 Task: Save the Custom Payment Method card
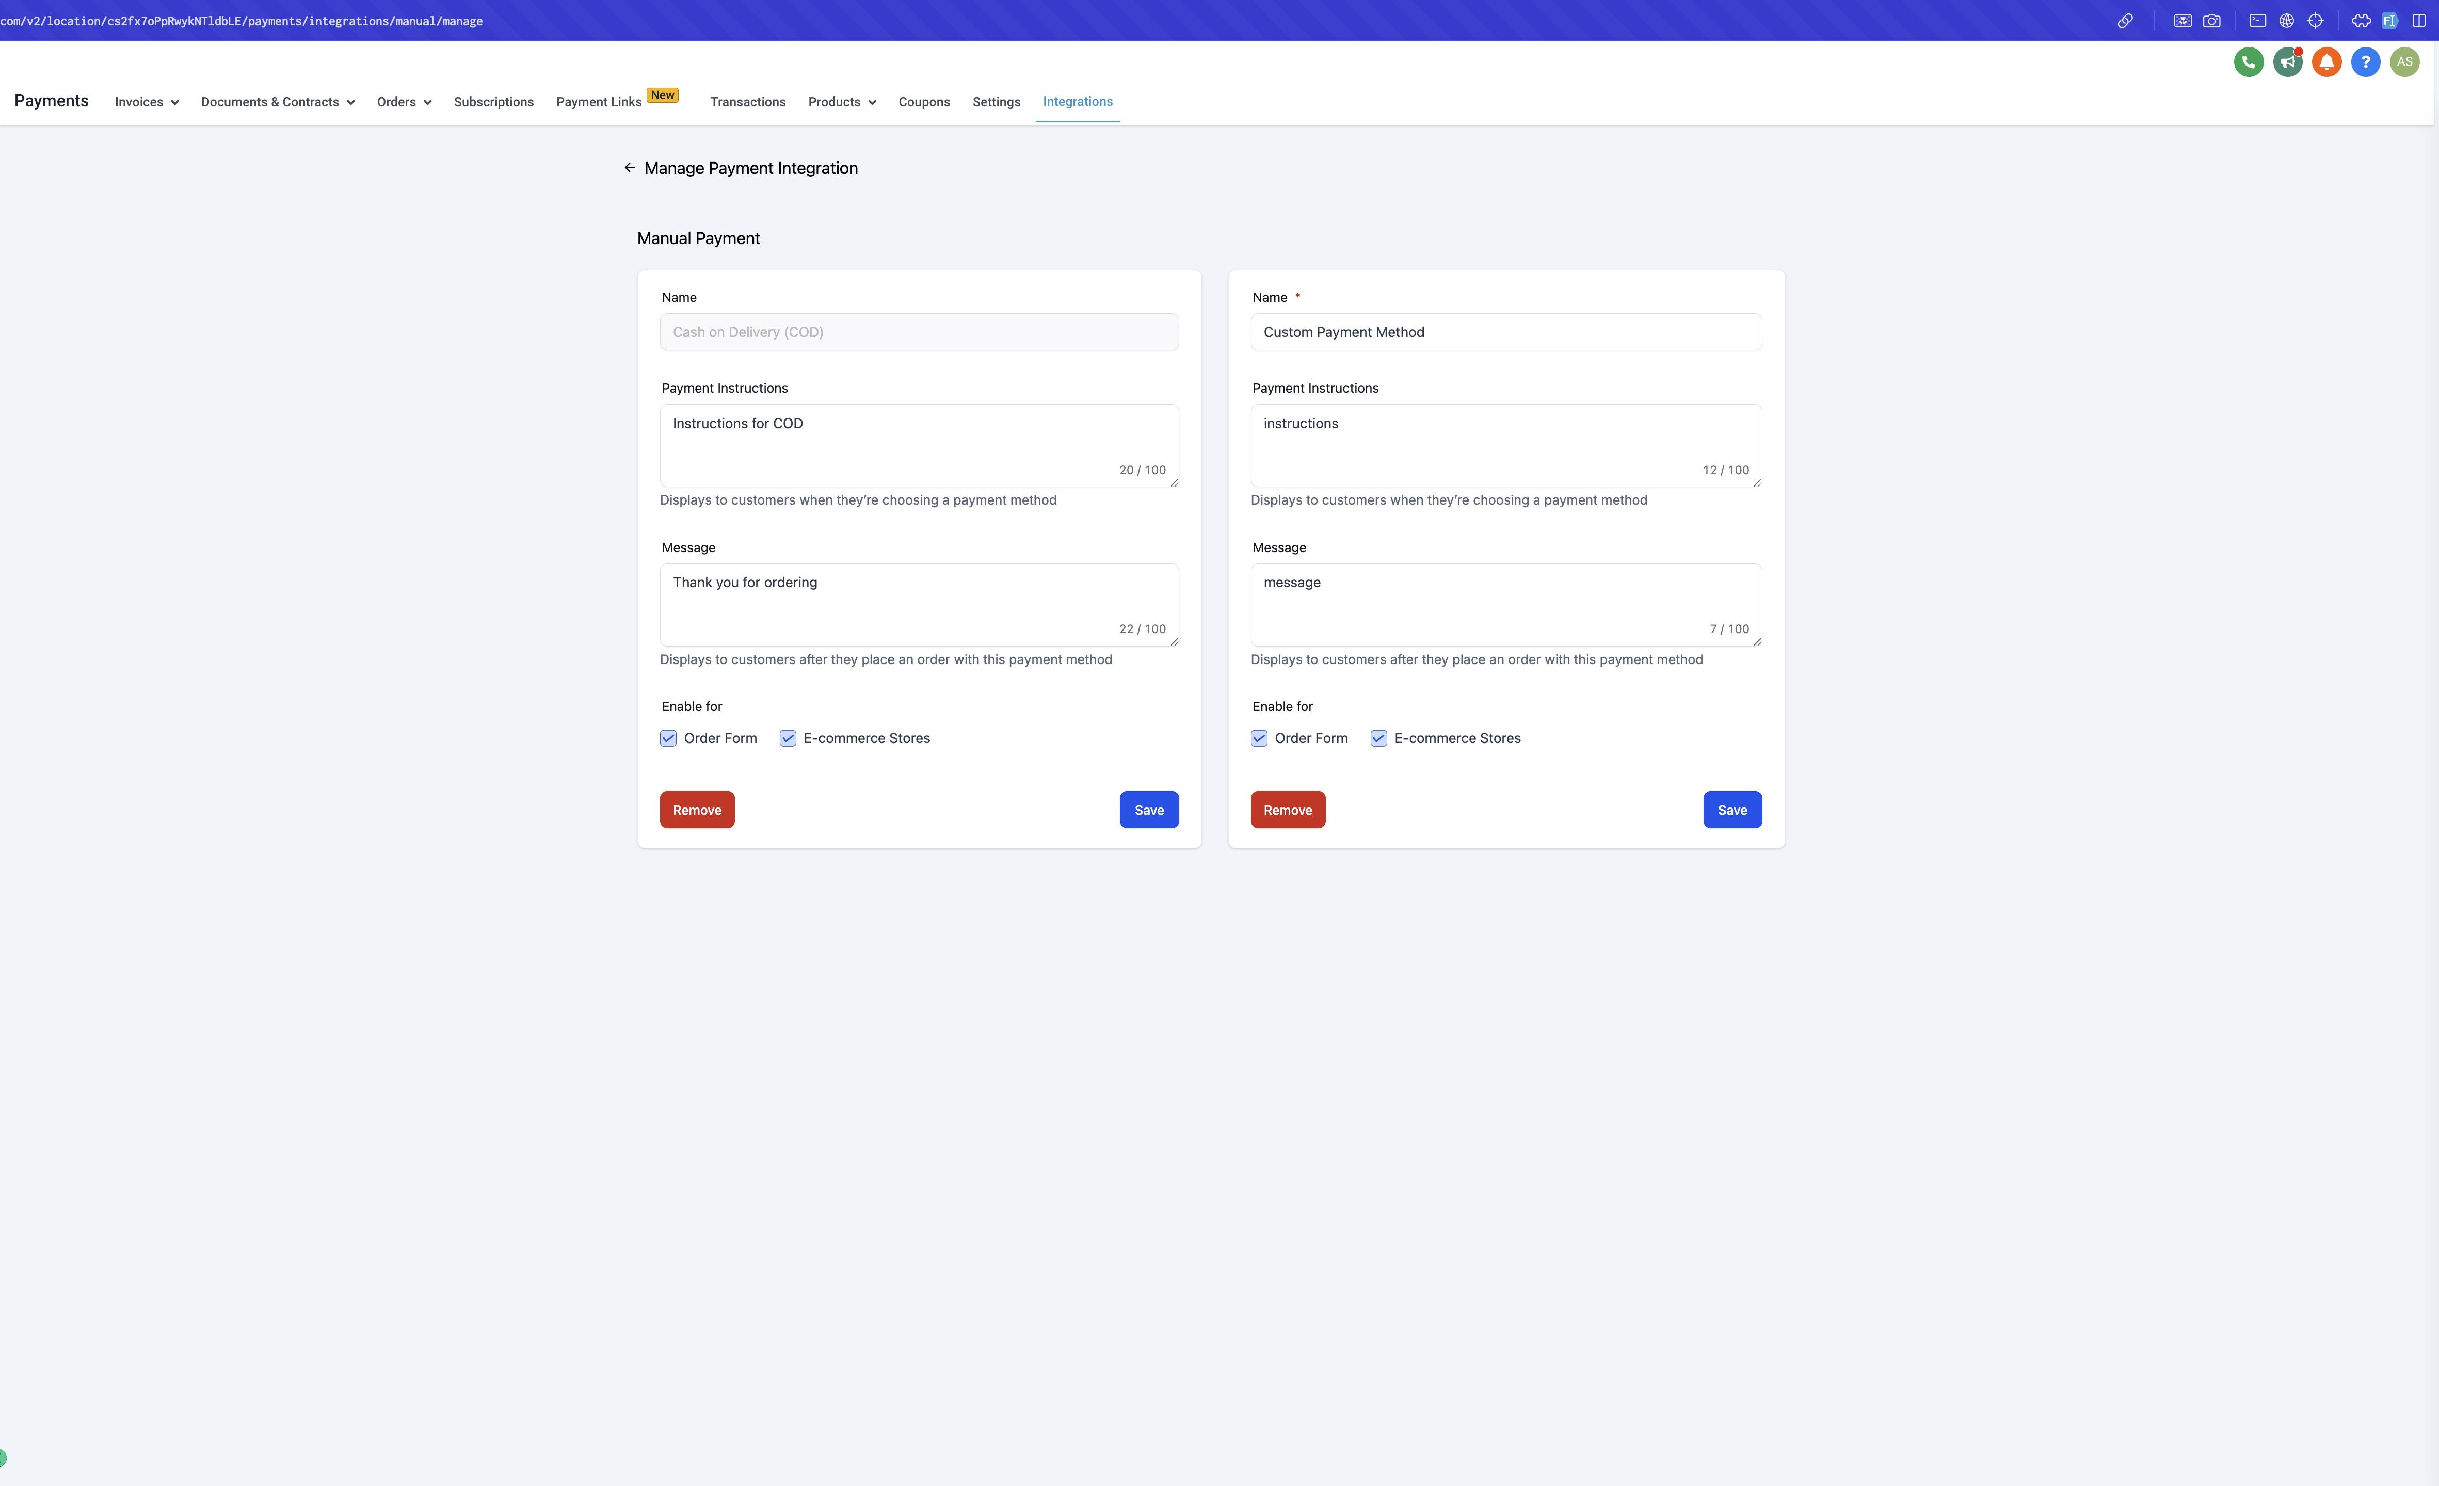point(1732,810)
